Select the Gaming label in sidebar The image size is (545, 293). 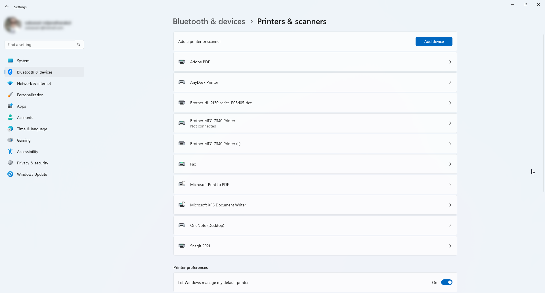click(x=24, y=140)
